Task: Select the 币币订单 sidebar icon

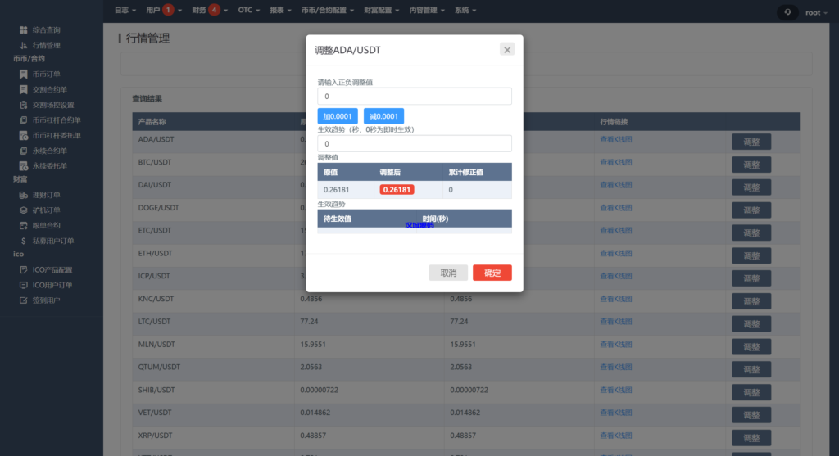Action: [23, 74]
